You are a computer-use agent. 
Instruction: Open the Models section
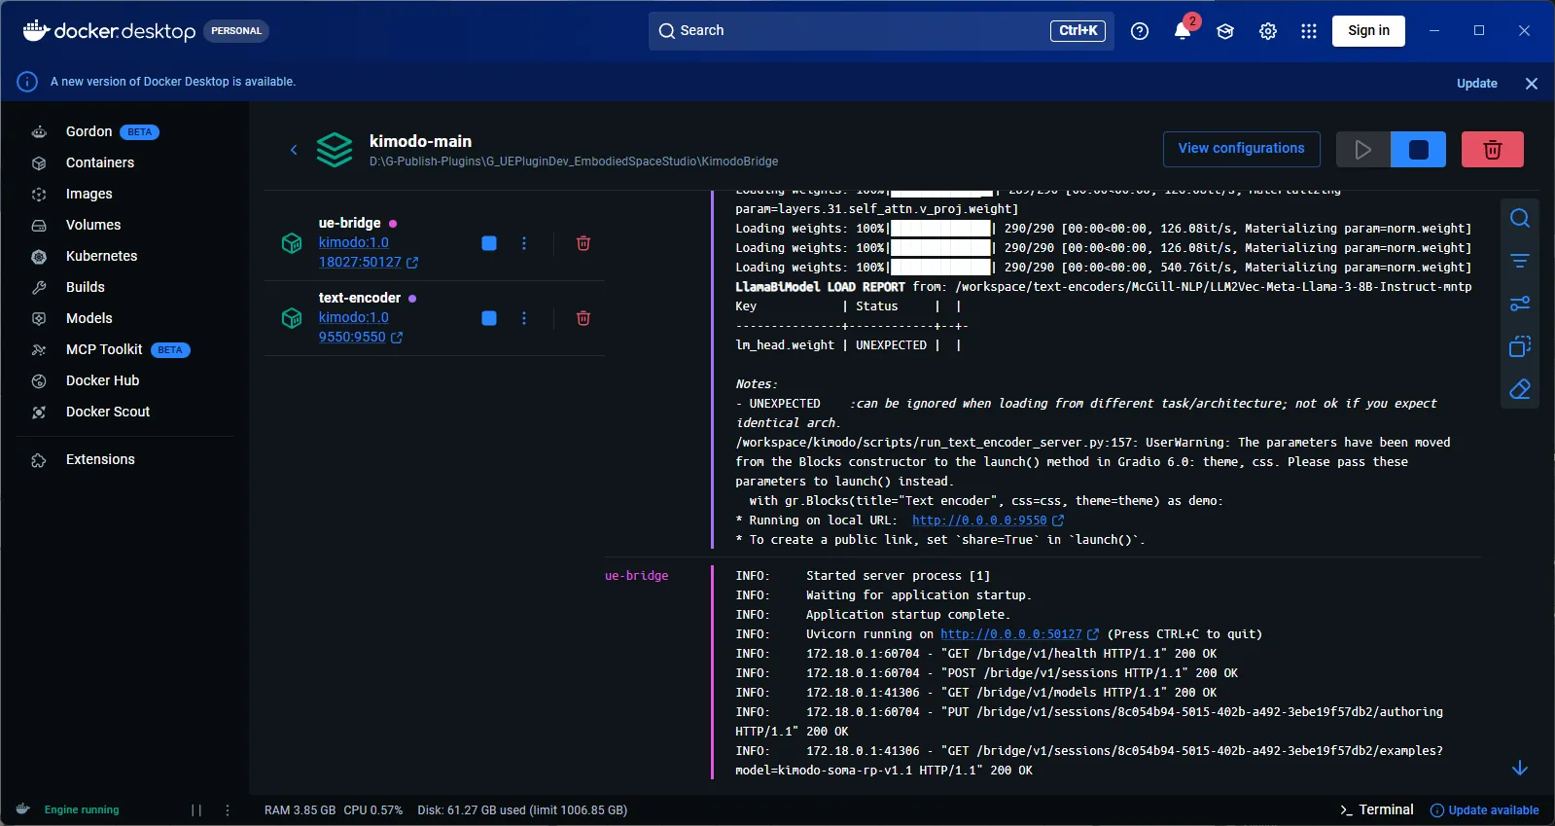(x=89, y=318)
